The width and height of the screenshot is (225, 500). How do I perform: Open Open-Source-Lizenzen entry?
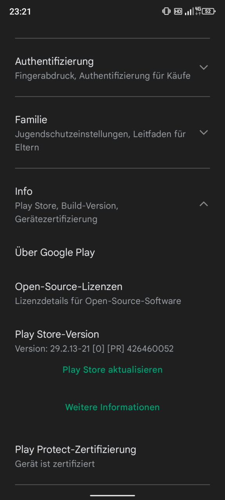click(x=112, y=293)
